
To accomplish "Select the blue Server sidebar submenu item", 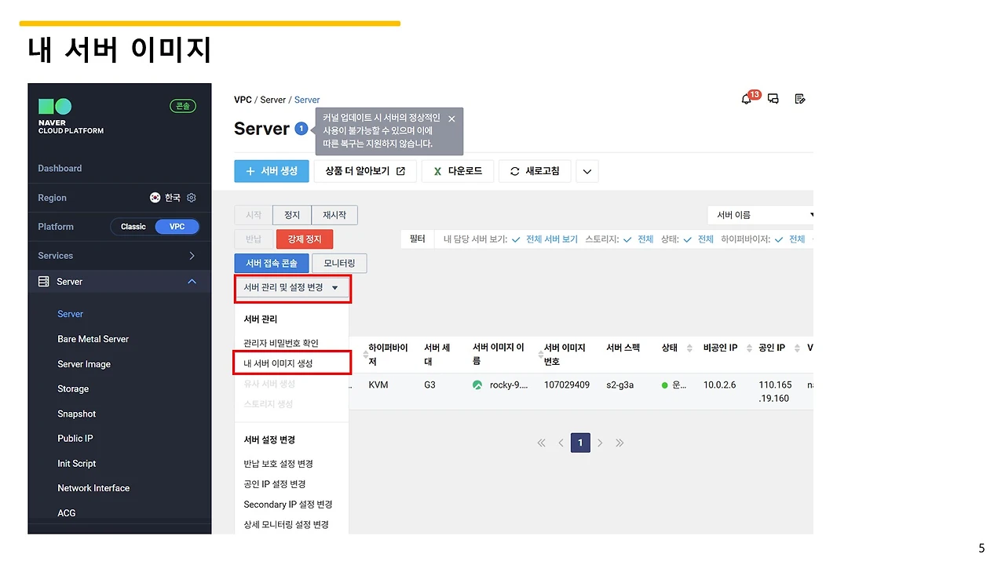I will [70, 314].
